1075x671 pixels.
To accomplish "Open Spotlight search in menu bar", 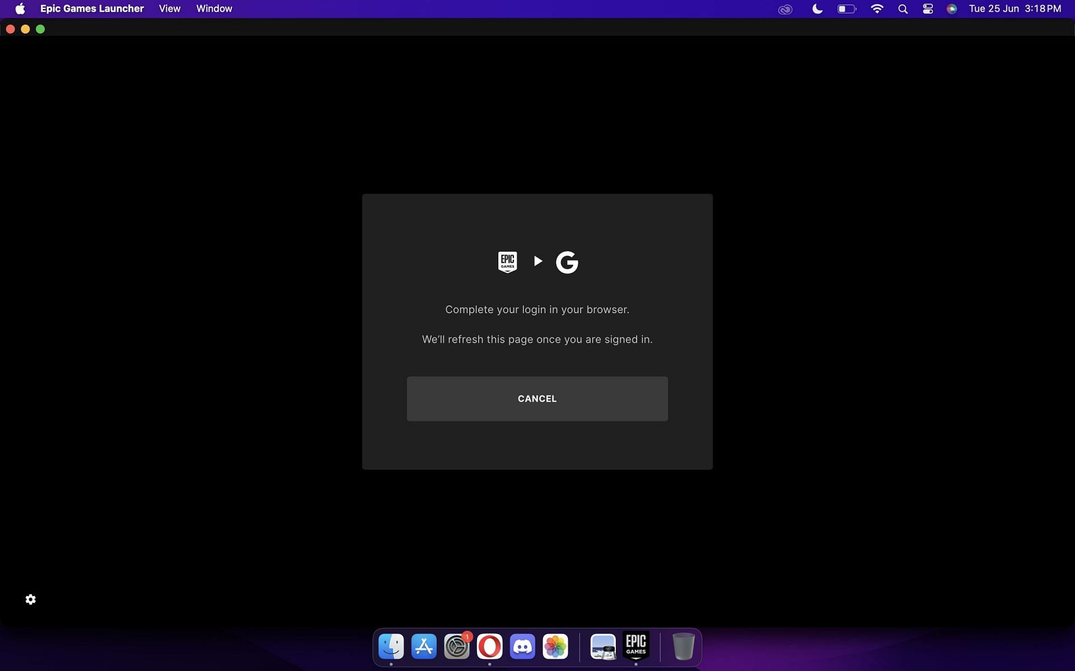I will tap(903, 9).
